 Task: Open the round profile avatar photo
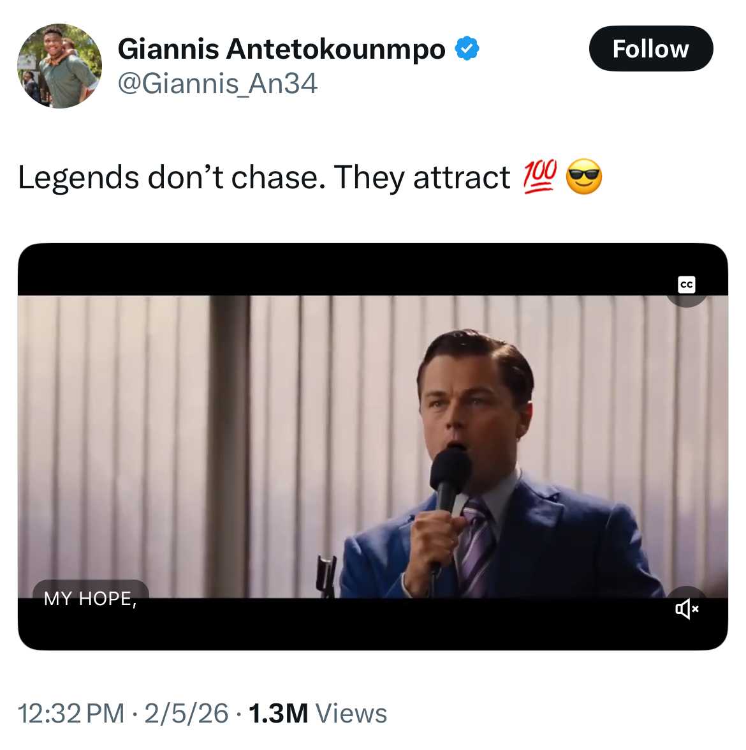(59, 66)
